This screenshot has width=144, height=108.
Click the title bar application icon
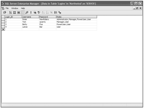(x=3, y=4)
